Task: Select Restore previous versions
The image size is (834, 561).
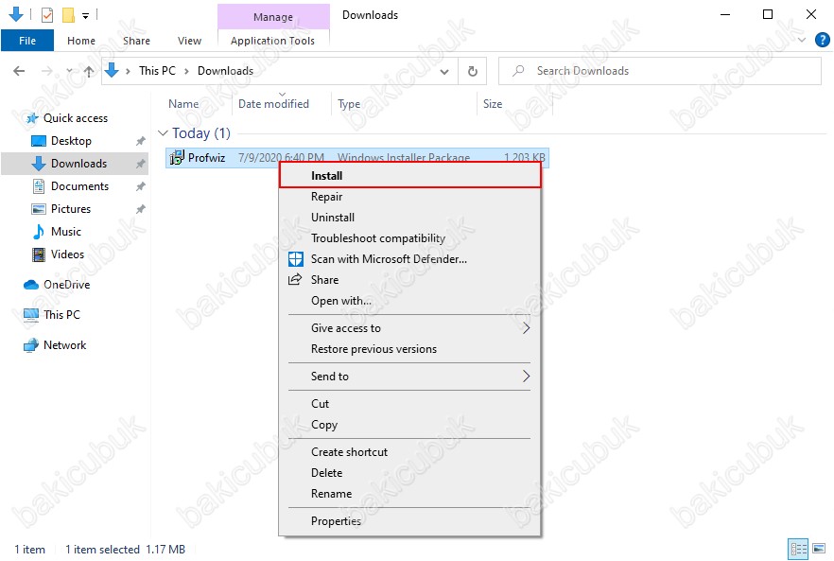Action: click(x=409, y=349)
